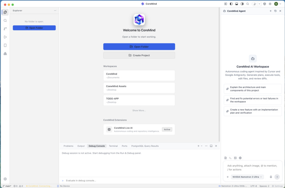Image resolution: width=285 pixels, height=188 pixels.
Task: Switch to the Problems tab
Action: [68, 146]
